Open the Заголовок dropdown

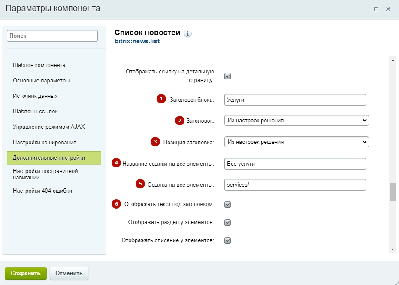click(x=296, y=120)
